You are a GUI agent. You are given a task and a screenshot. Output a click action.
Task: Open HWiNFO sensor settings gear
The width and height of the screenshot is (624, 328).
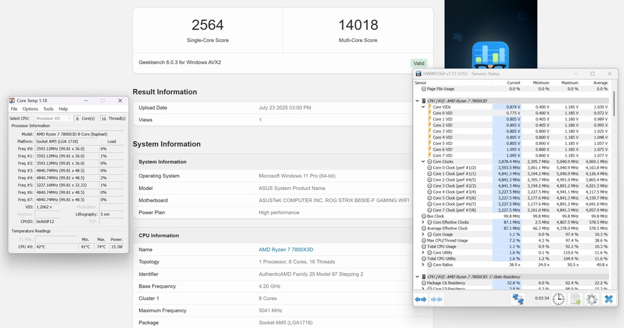(591, 299)
